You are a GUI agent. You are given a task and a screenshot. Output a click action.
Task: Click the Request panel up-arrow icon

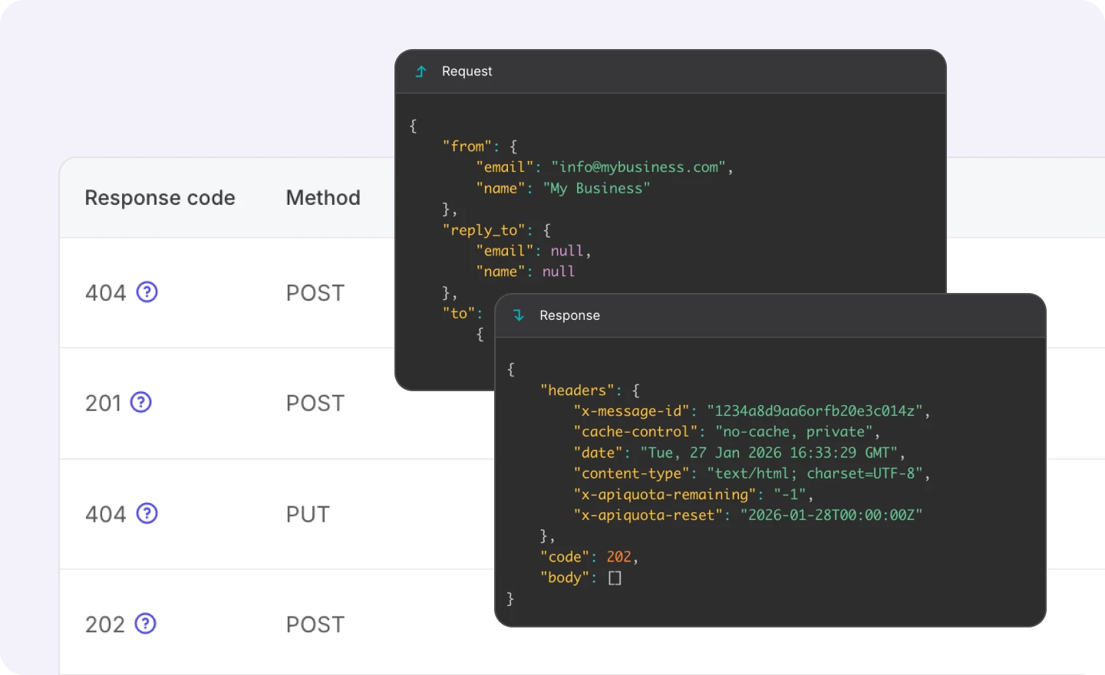click(x=421, y=71)
